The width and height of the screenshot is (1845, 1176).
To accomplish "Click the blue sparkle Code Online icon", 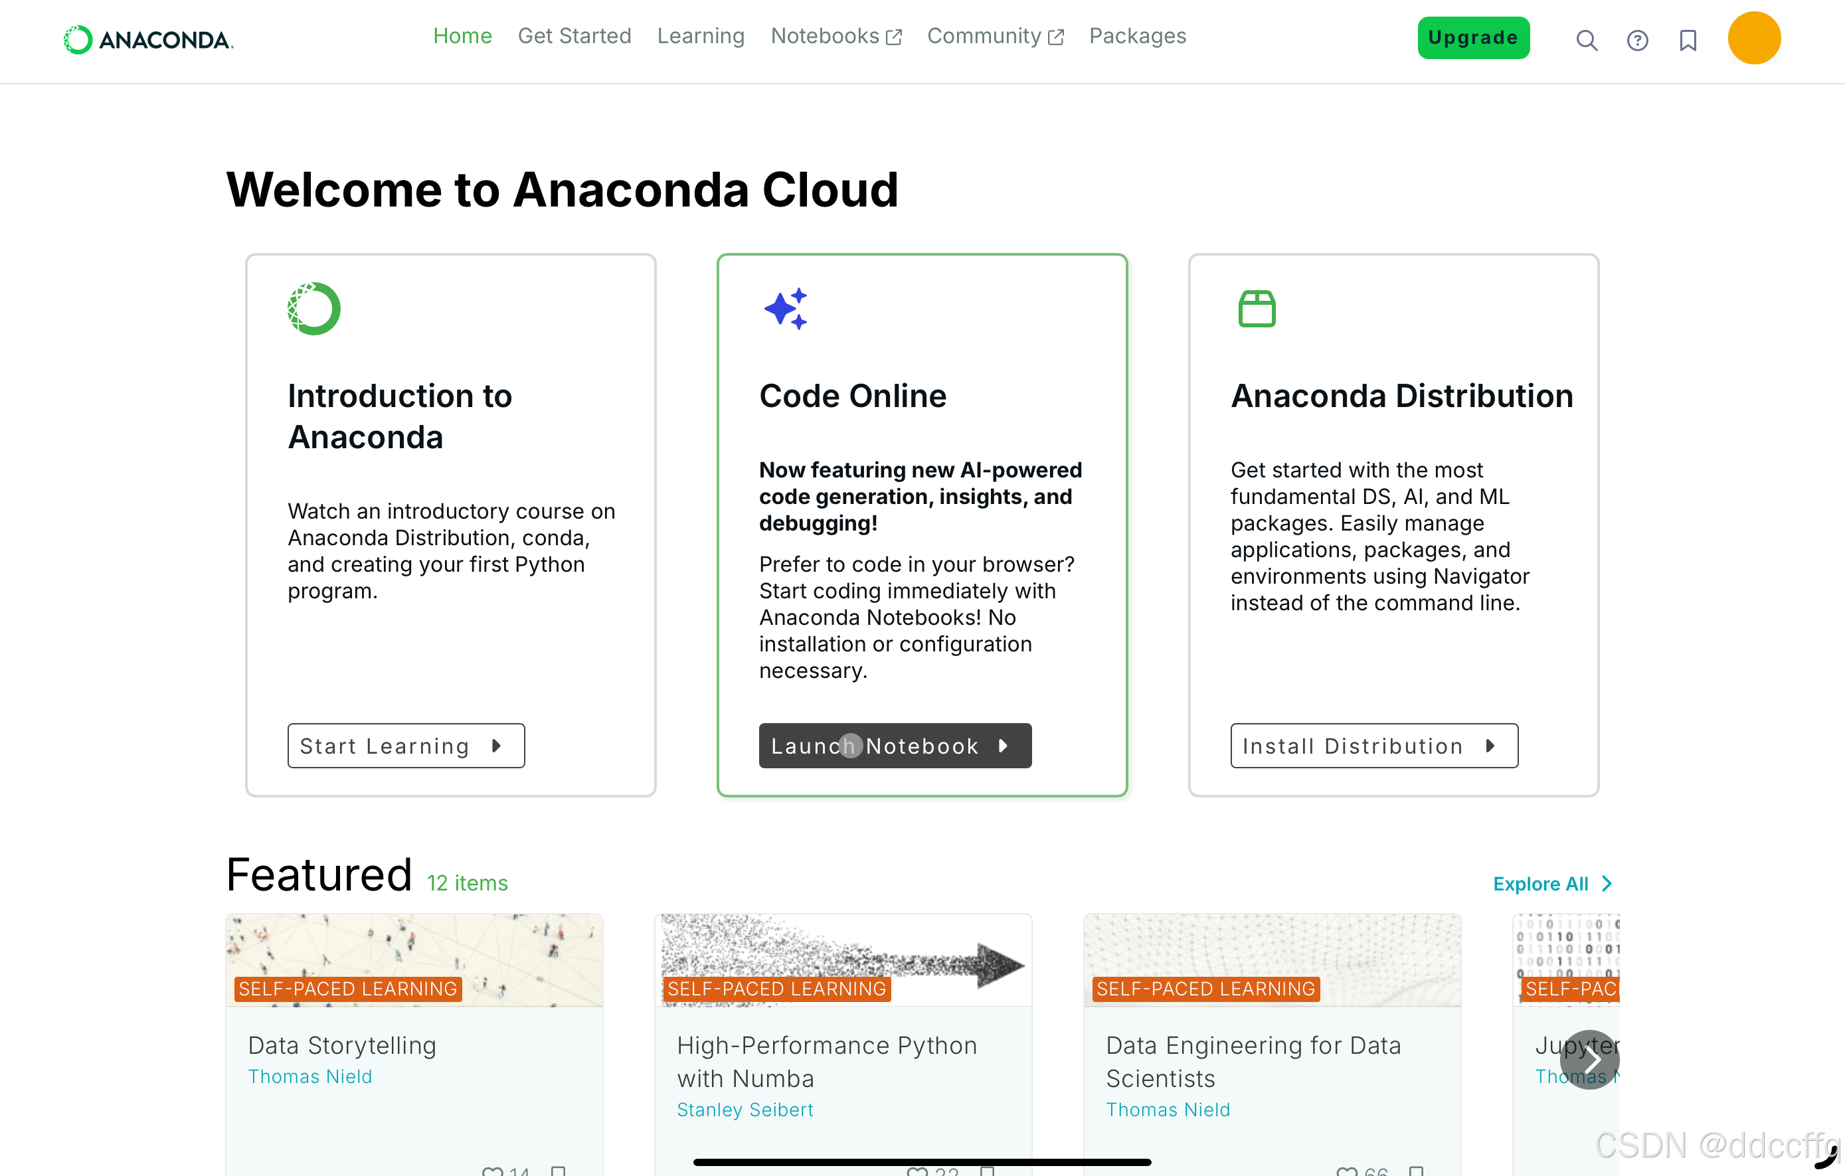I will click(x=785, y=309).
